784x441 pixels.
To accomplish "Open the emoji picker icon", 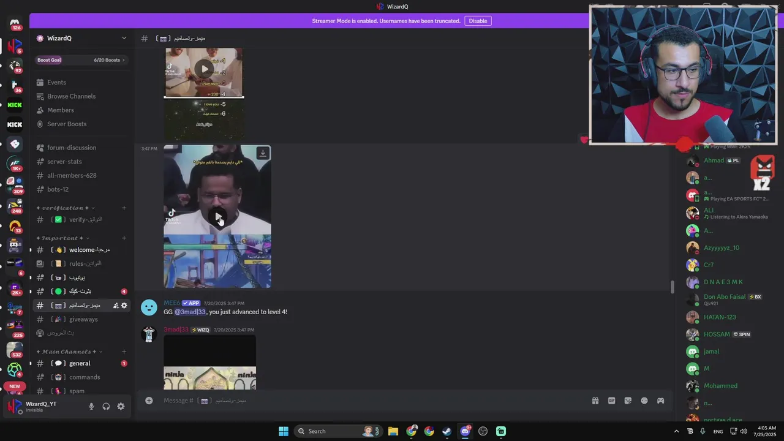I will (x=644, y=401).
